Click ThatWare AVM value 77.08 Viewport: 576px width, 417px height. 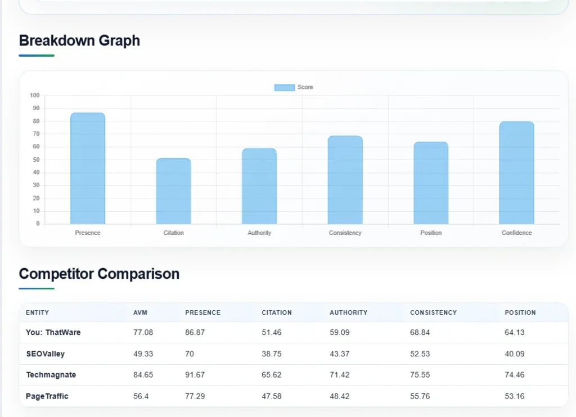coord(143,333)
